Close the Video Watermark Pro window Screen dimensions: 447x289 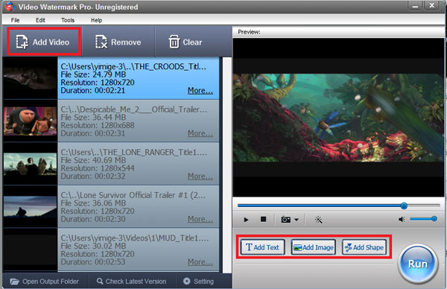(431, 5)
